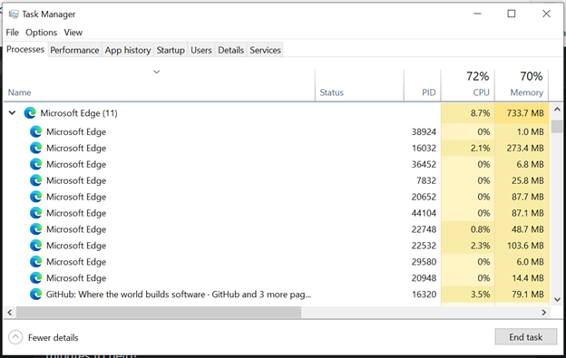This screenshot has width=566, height=358.
Task: Click the 8.7% CPU value of Edge group
Action: pyautogui.click(x=480, y=113)
